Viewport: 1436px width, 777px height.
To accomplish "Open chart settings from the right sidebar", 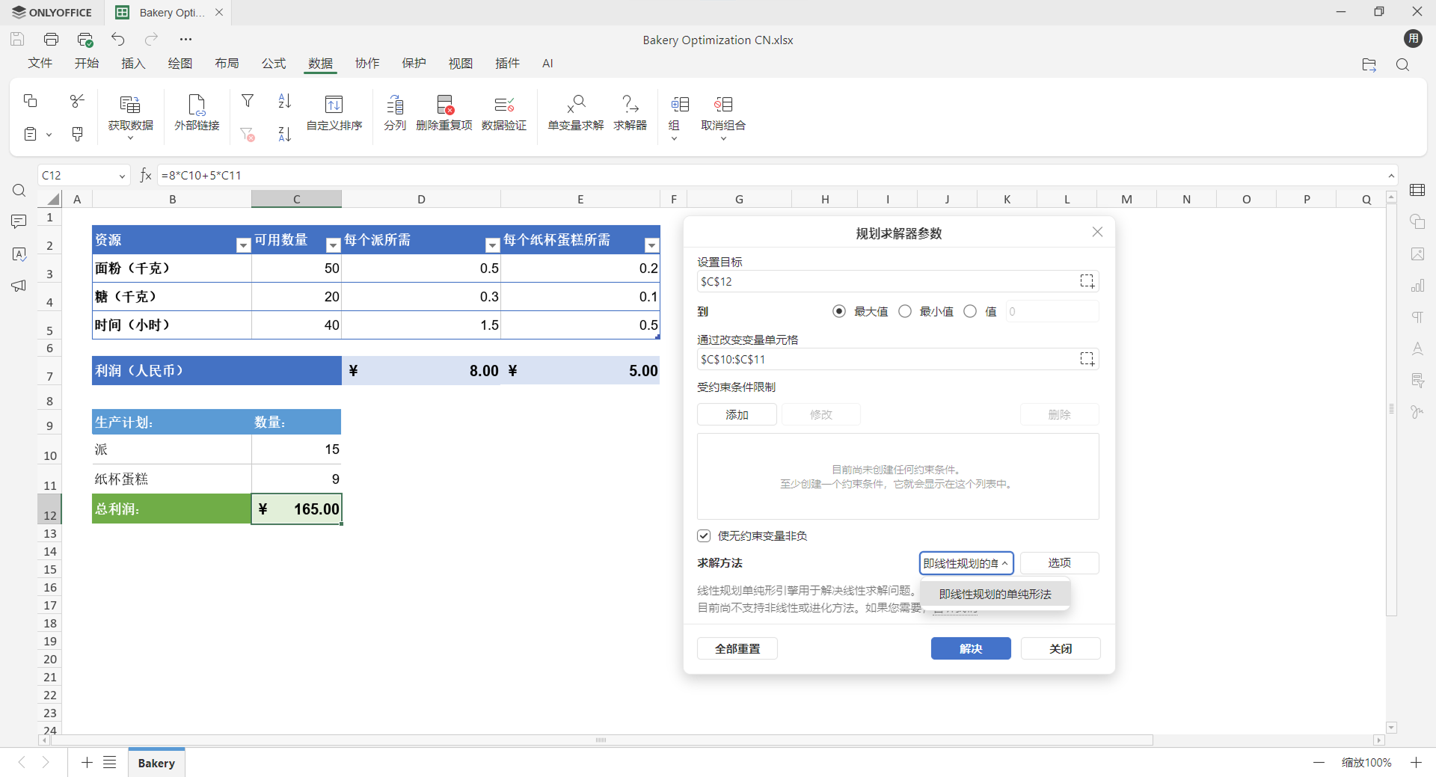I will click(1418, 286).
